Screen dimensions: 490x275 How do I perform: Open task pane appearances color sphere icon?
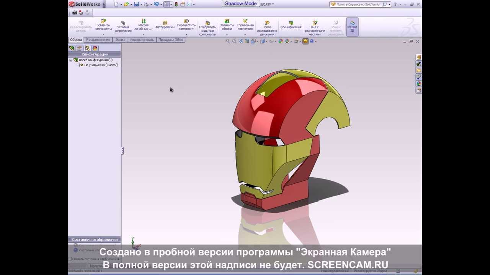[419, 84]
